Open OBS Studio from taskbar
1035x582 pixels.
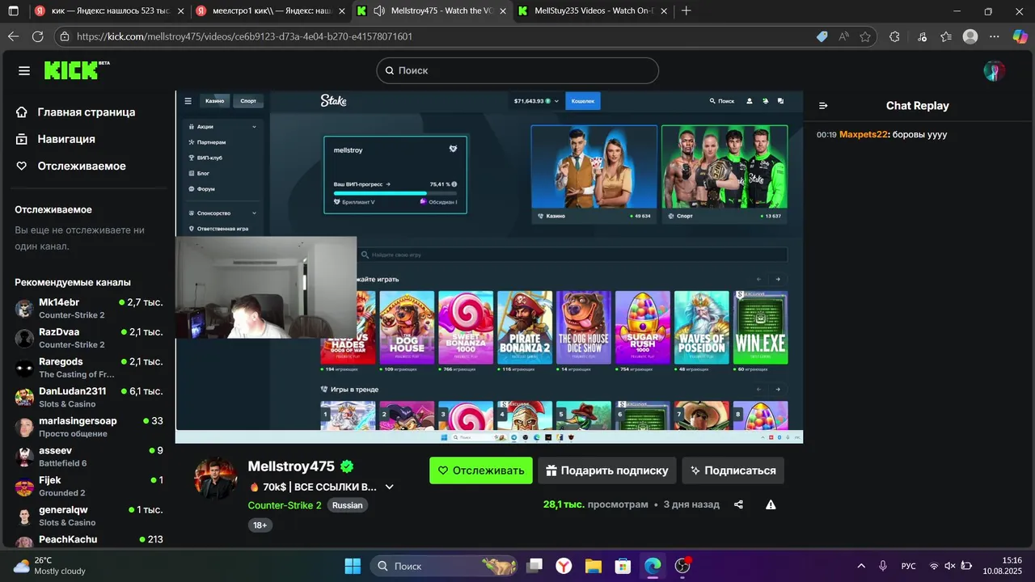pyautogui.click(x=683, y=566)
